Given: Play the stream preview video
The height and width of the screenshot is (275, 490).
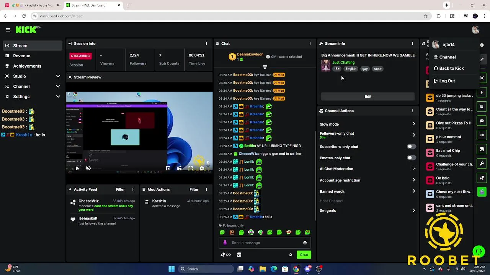Looking at the screenshot, I should point(77,168).
